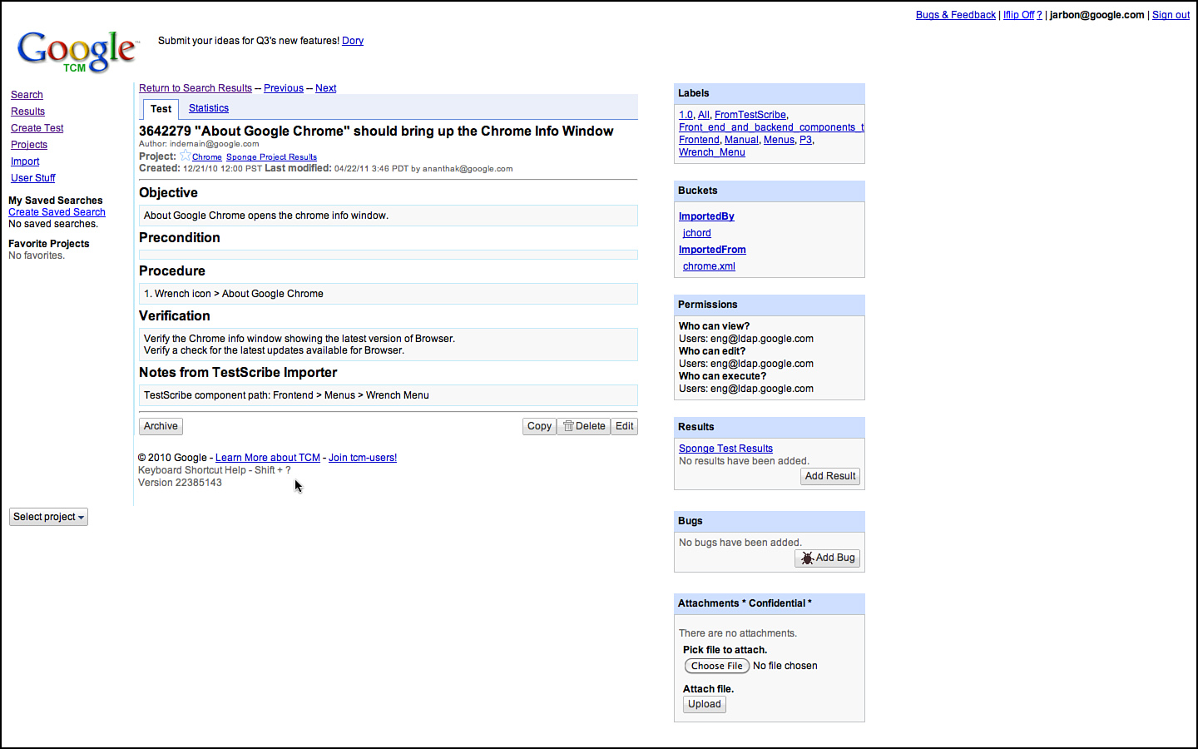Image resolution: width=1198 pixels, height=749 pixels.
Task: Click the Procedure step text
Action: pos(234,294)
